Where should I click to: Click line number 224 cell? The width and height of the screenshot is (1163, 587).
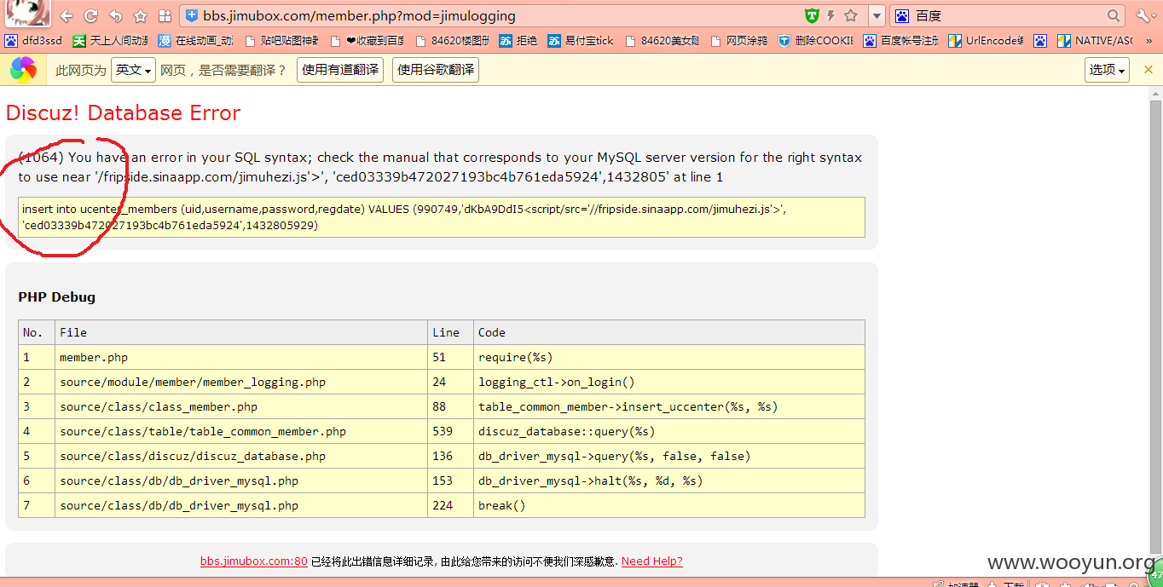click(x=451, y=505)
